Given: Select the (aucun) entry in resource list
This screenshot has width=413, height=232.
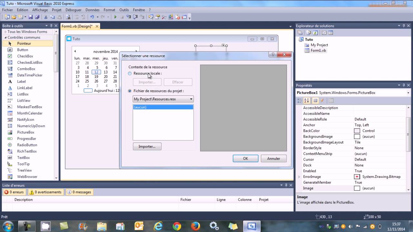Looking at the screenshot, I should pos(163,107).
